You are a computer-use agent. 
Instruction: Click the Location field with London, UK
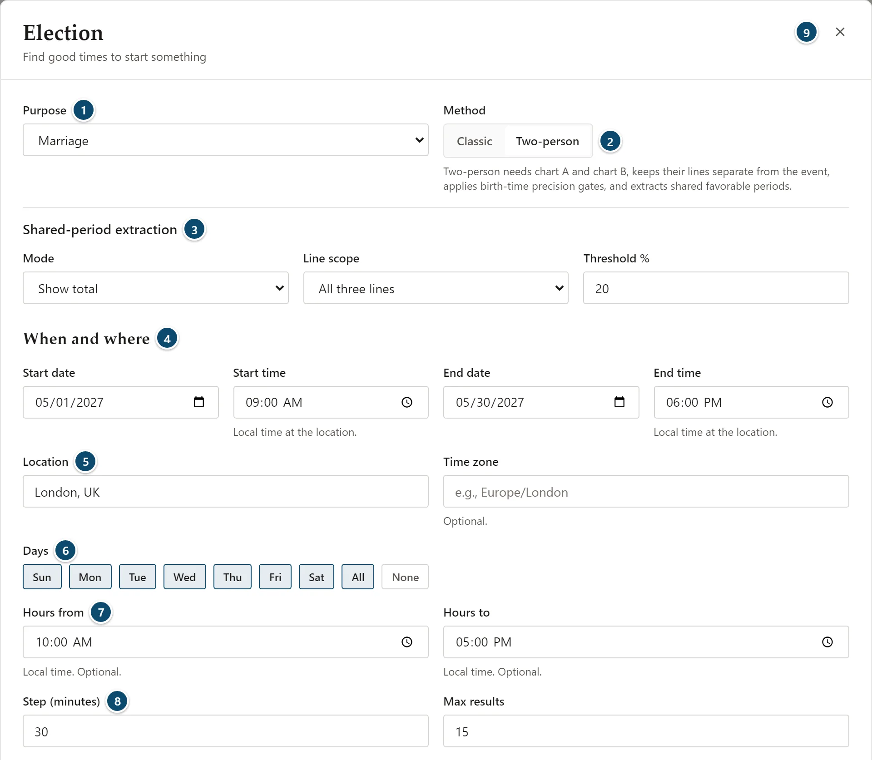coord(226,491)
